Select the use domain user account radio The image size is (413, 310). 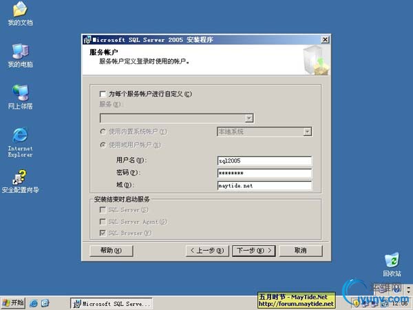tap(103, 145)
